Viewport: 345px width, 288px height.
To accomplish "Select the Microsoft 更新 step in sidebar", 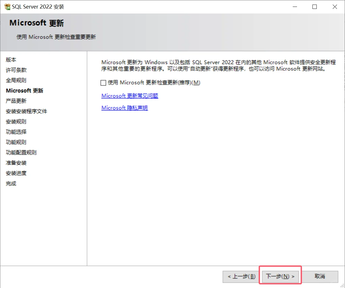I will pos(25,90).
